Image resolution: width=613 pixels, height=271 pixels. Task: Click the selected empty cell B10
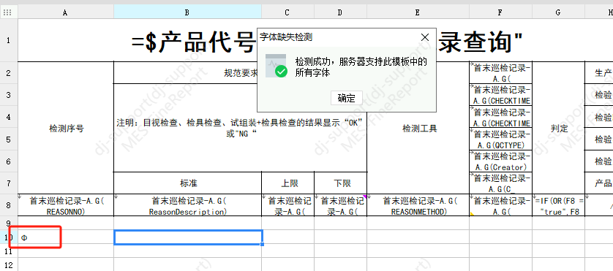coord(188,237)
